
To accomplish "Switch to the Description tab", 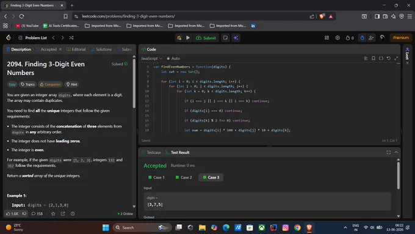I will click(x=19, y=49).
